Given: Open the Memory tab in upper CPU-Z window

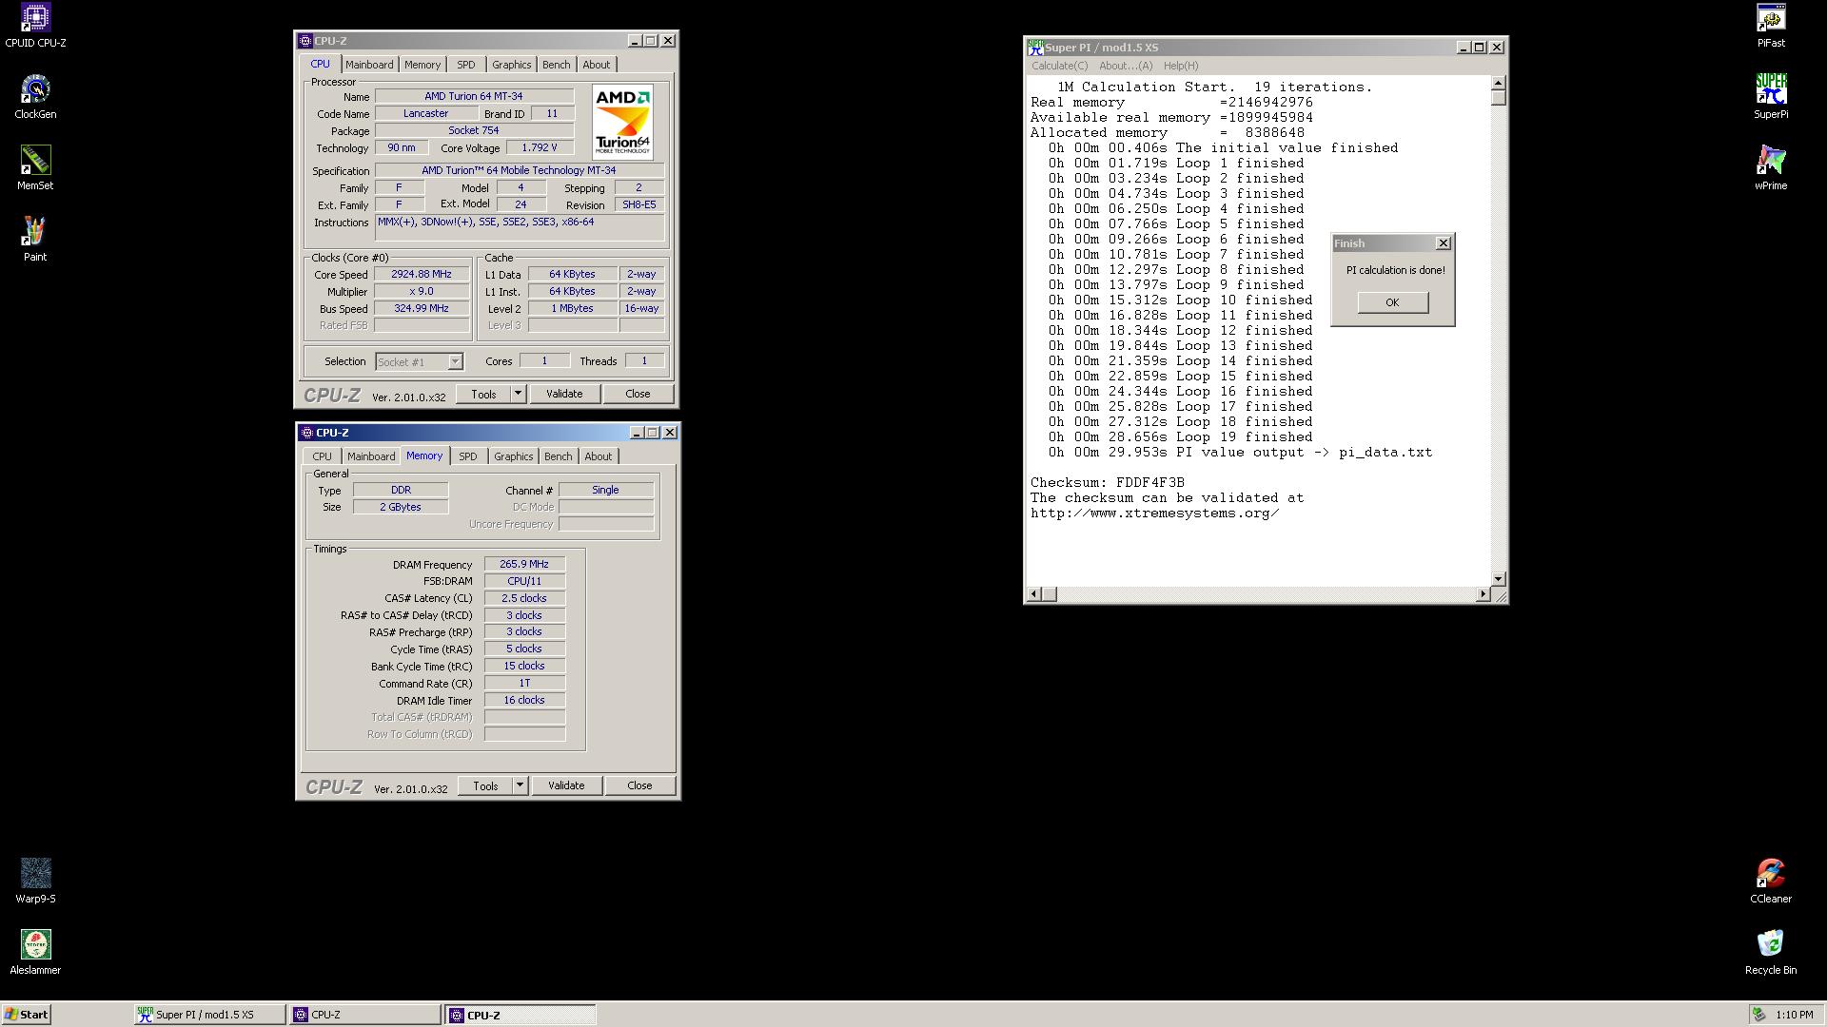Looking at the screenshot, I should [422, 65].
